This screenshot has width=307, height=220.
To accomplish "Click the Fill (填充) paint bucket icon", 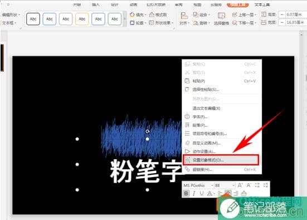I will 132,14.
